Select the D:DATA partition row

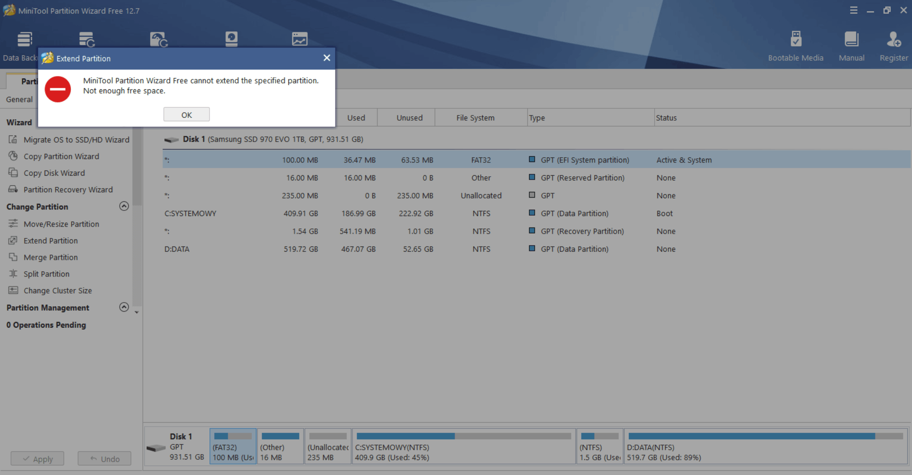click(x=536, y=249)
